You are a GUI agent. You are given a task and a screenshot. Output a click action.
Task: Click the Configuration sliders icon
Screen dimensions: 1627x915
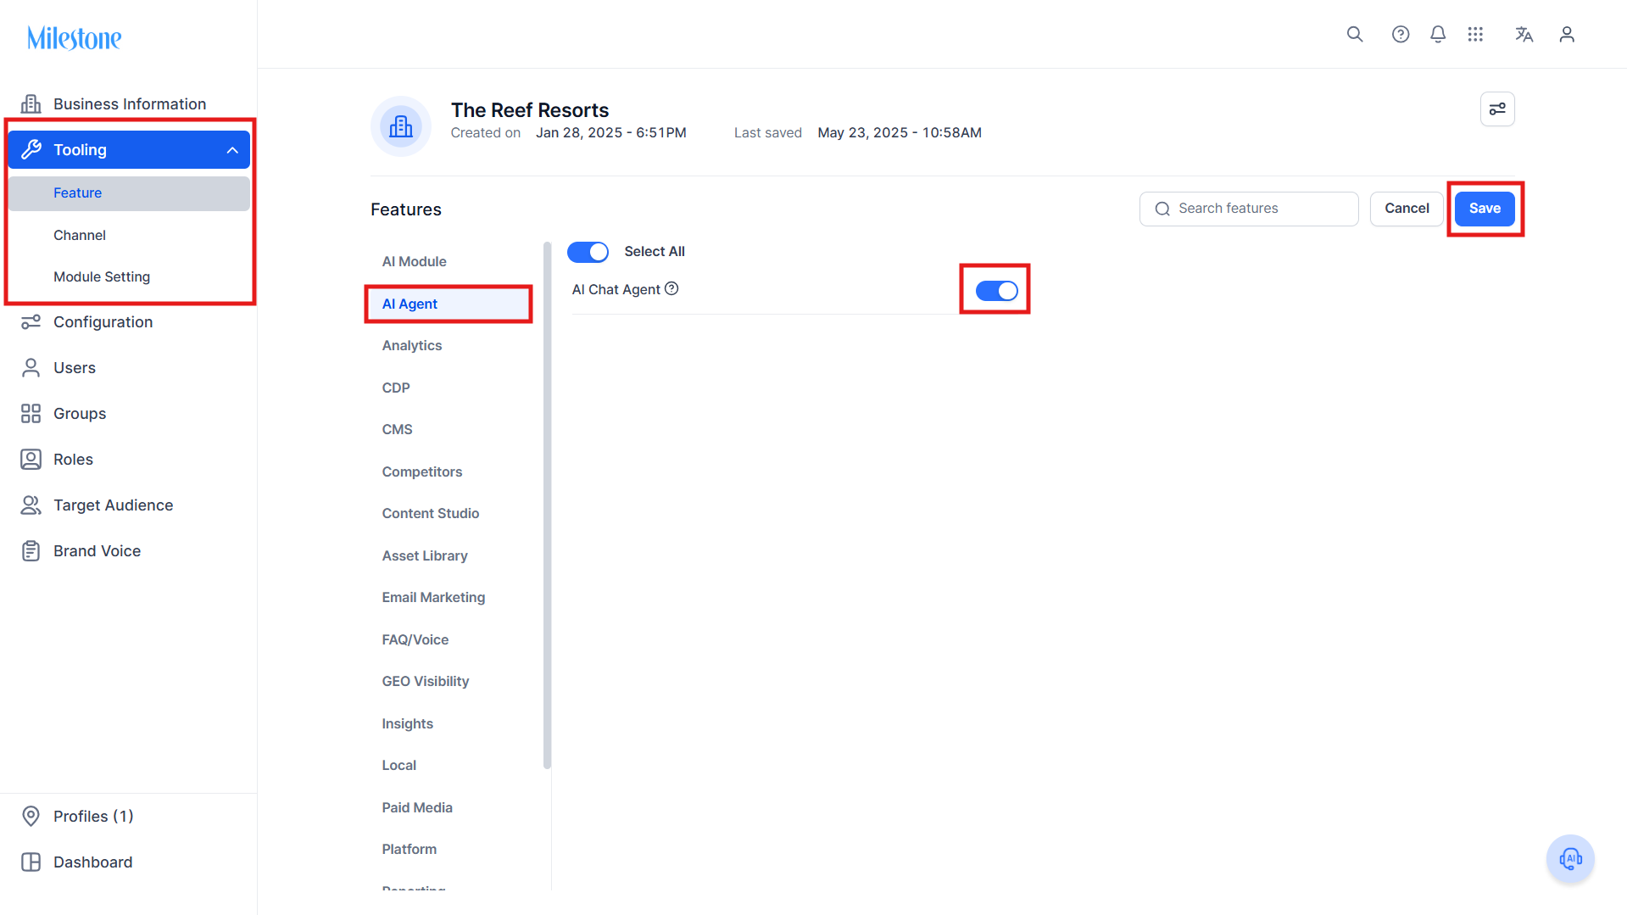(31, 322)
